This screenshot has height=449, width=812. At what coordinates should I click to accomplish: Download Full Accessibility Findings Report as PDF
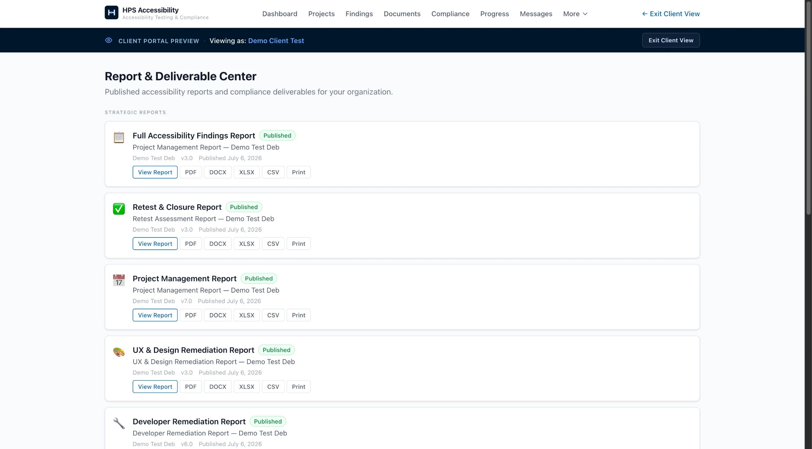[191, 172]
